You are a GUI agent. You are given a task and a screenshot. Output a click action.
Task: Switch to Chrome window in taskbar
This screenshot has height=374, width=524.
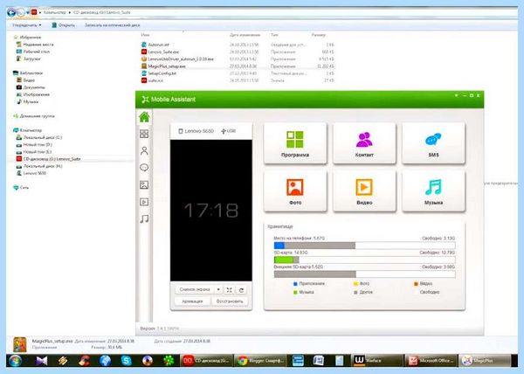(260, 361)
